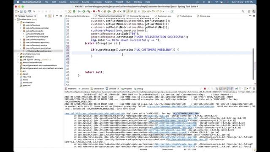270x152 pixels.
Task: Switch to Customers.java editor tab
Action: point(165,16)
